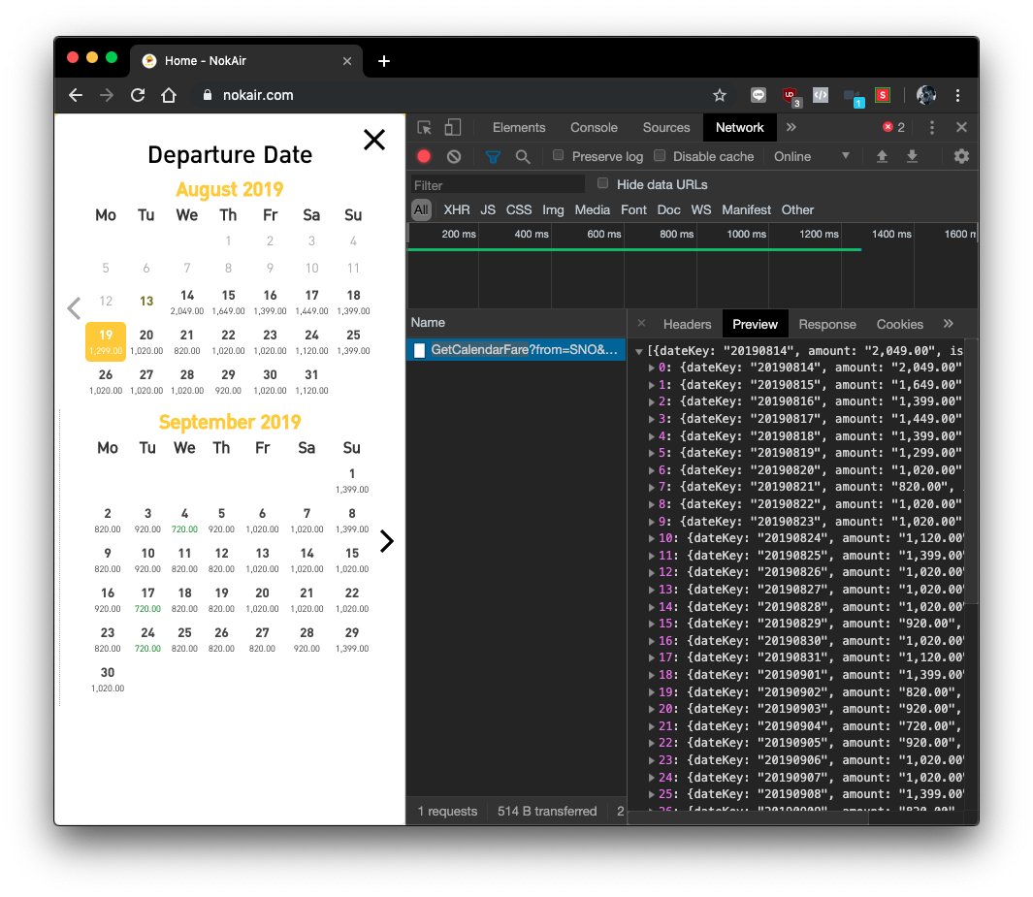Expand JSON entry 21 for 20190904

point(652,726)
